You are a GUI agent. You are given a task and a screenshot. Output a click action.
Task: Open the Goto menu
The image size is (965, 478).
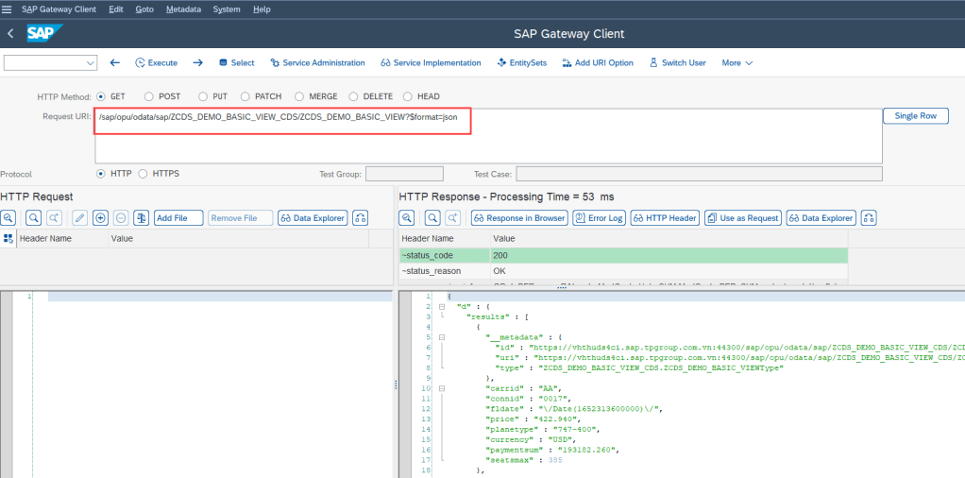(144, 9)
